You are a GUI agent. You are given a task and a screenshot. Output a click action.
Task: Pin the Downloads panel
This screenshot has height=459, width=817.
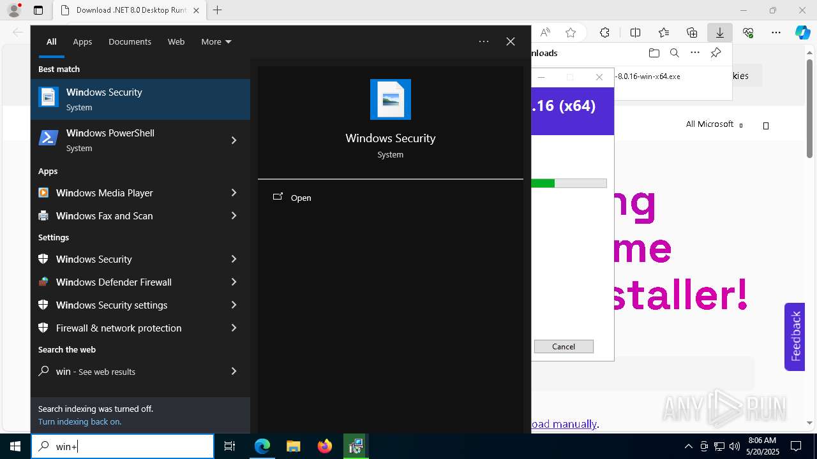click(716, 53)
